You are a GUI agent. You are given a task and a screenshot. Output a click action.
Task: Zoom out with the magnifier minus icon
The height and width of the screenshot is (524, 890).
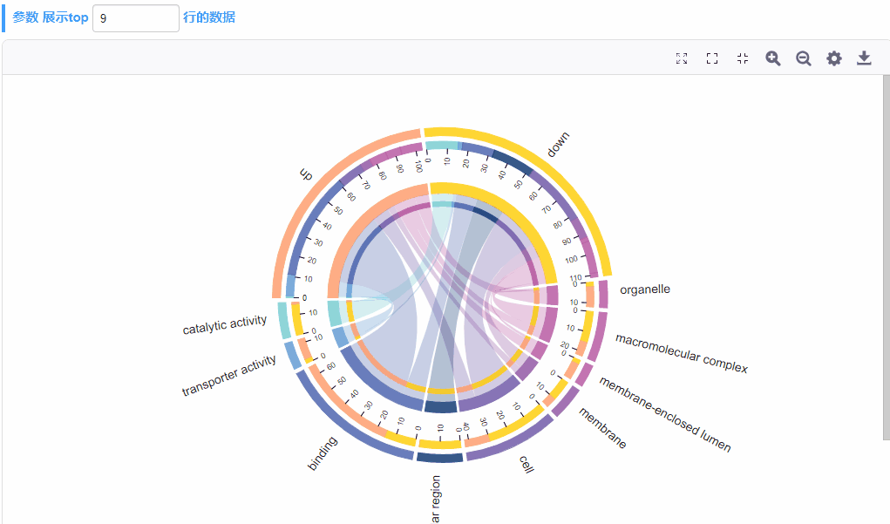click(803, 58)
